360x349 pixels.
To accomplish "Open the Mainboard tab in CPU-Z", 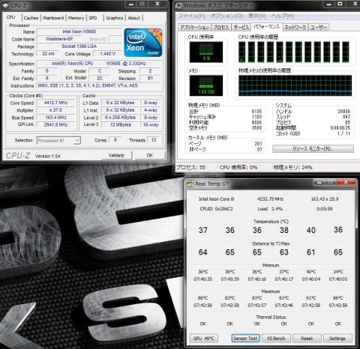I will [53, 18].
